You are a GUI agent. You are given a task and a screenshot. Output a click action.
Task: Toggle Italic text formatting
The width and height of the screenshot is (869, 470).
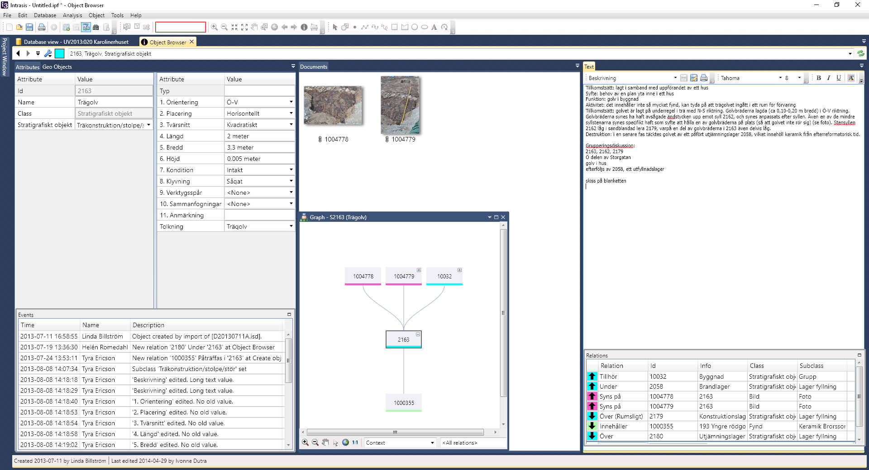[828, 78]
